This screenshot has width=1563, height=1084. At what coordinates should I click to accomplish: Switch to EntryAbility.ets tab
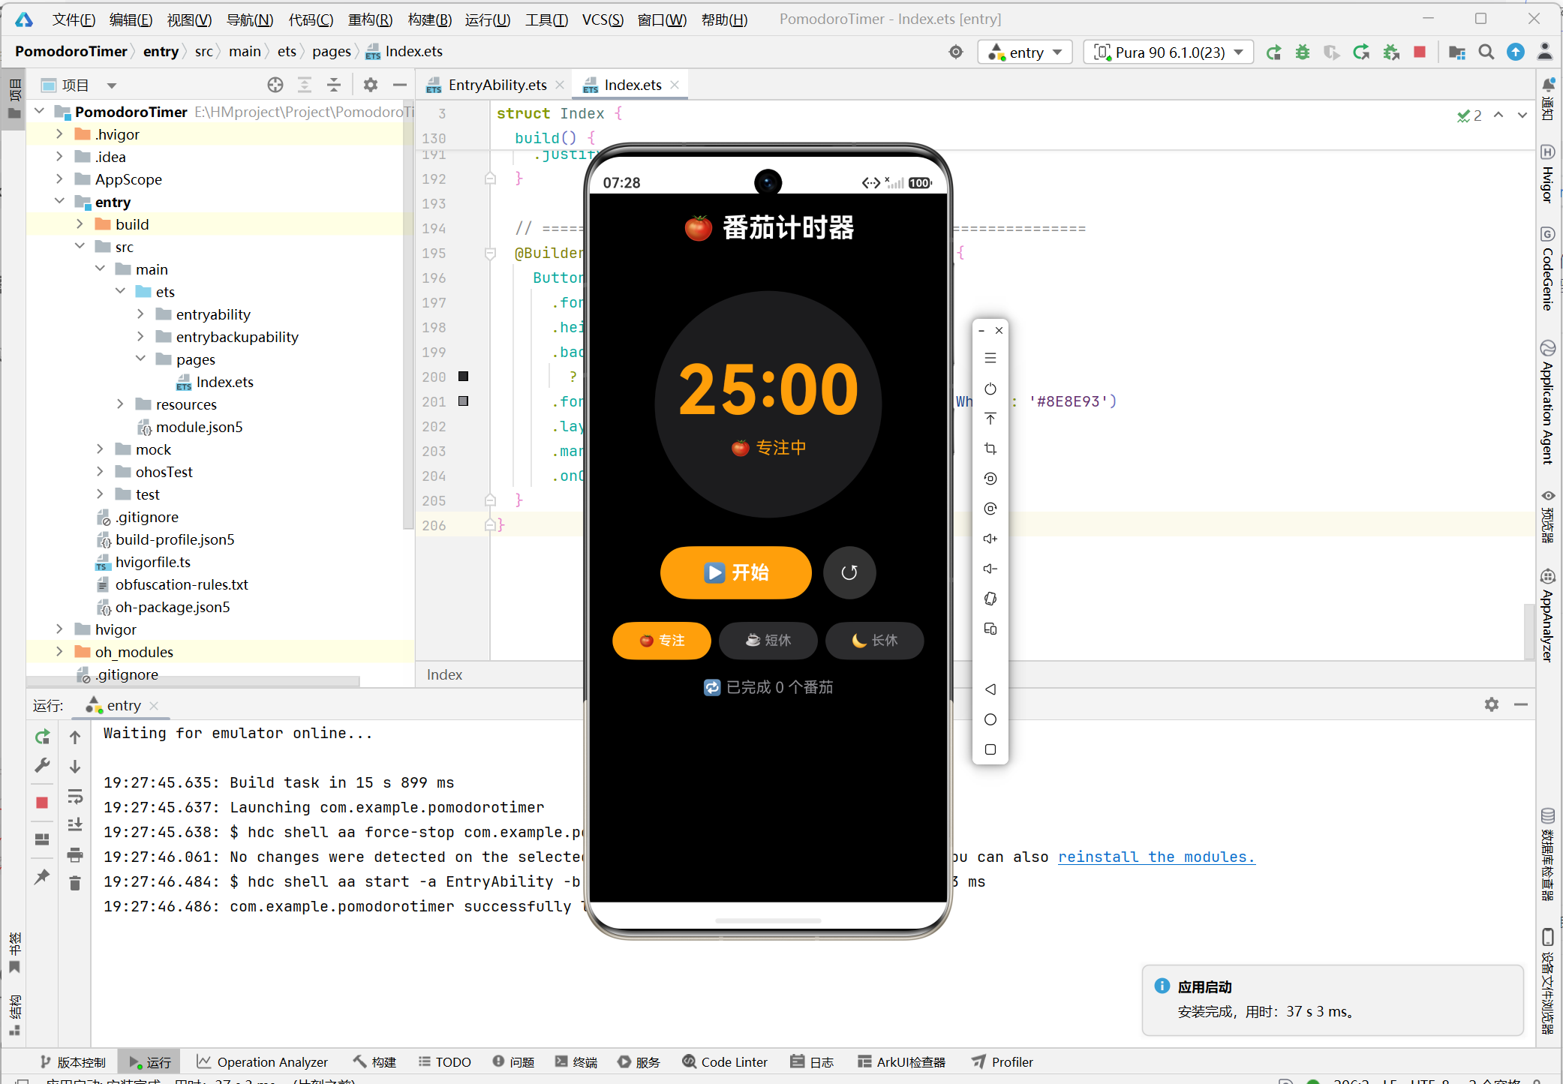(497, 85)
